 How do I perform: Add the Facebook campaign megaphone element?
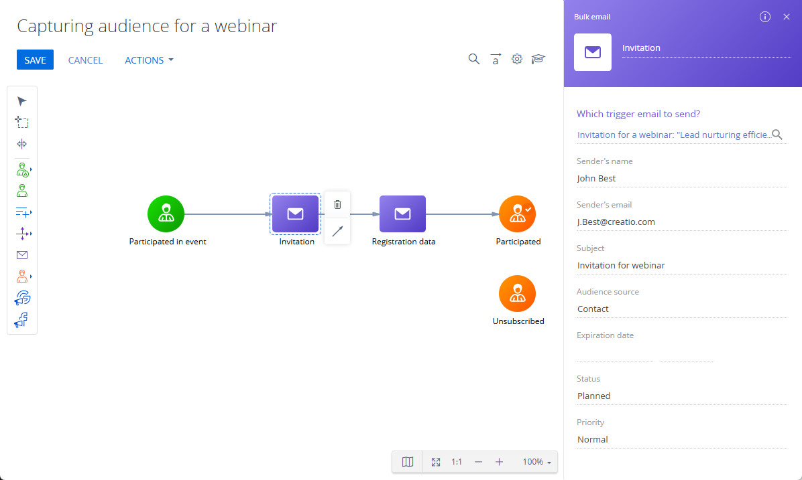click(x=21, y=320)
